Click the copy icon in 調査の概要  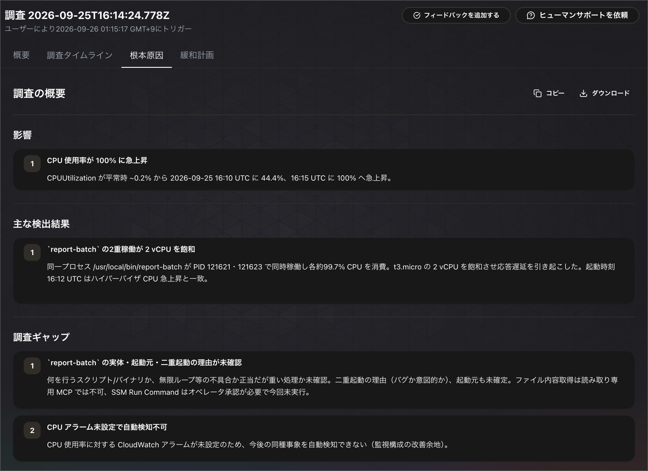tap(537, 93)
